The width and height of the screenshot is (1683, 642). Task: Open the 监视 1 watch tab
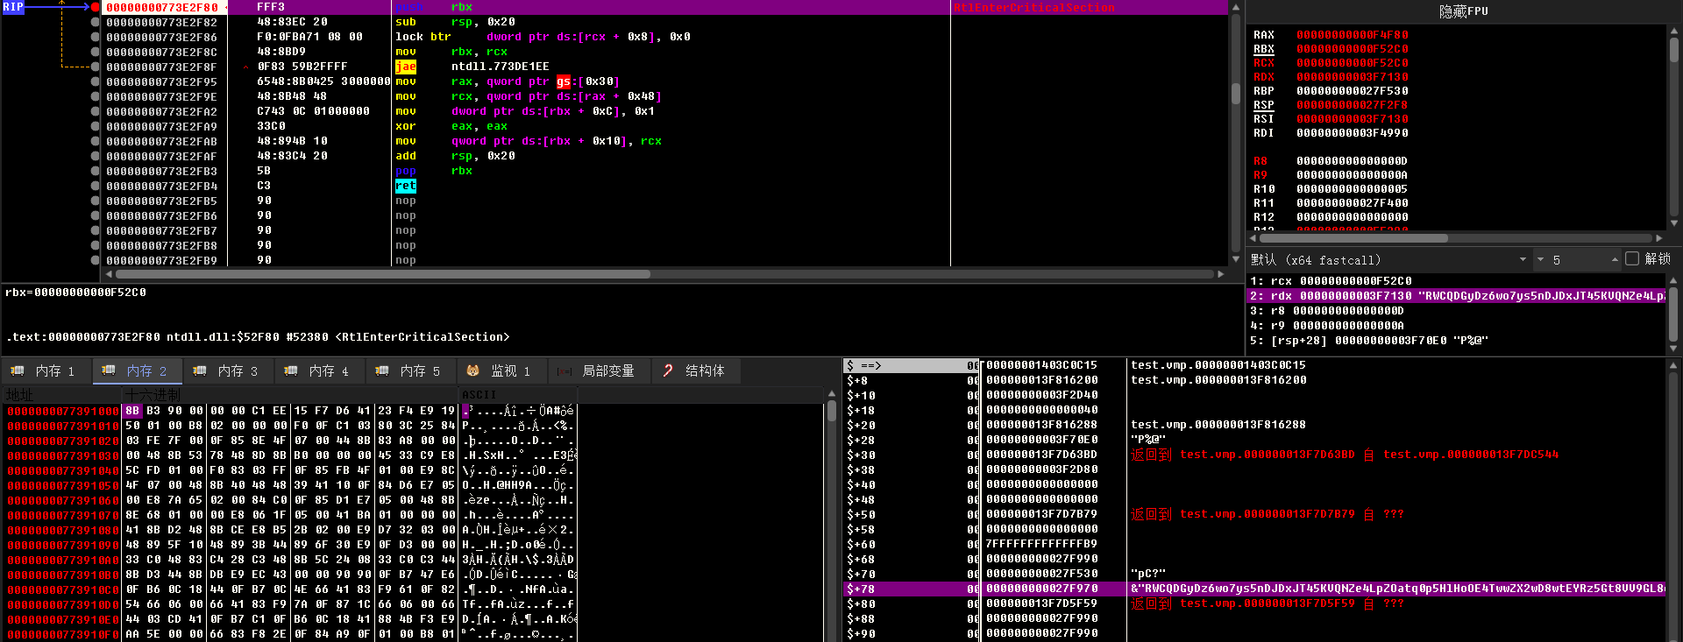pyautogui.click(x=501, y=370)
